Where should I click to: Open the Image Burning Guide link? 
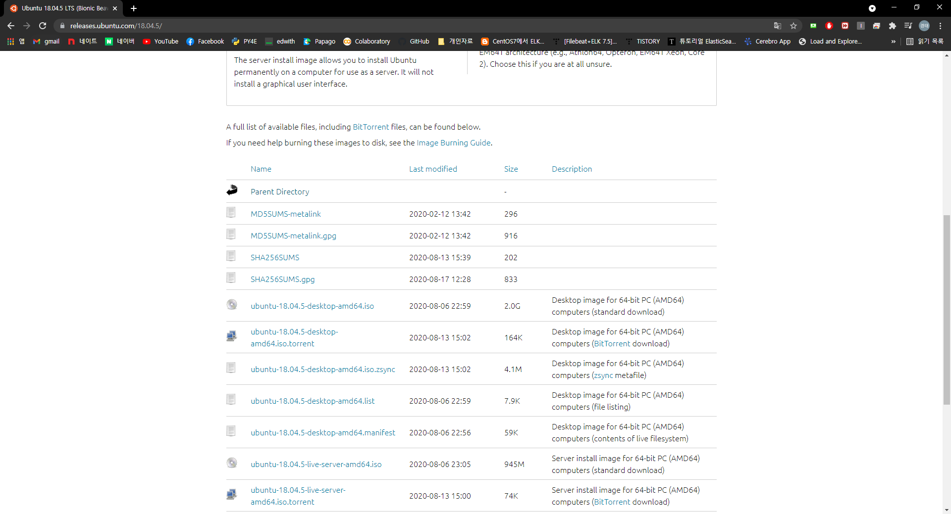tap(454, 143)
